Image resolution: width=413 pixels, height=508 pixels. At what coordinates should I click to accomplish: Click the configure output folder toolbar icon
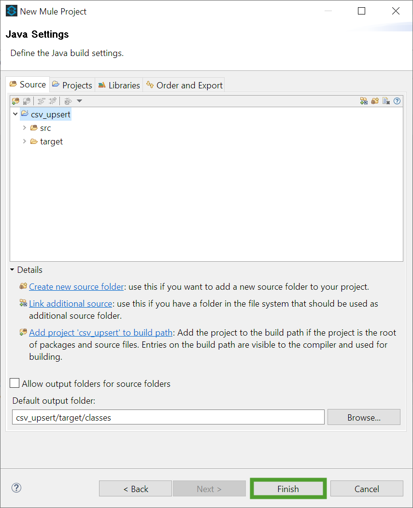tap(68, 101)
